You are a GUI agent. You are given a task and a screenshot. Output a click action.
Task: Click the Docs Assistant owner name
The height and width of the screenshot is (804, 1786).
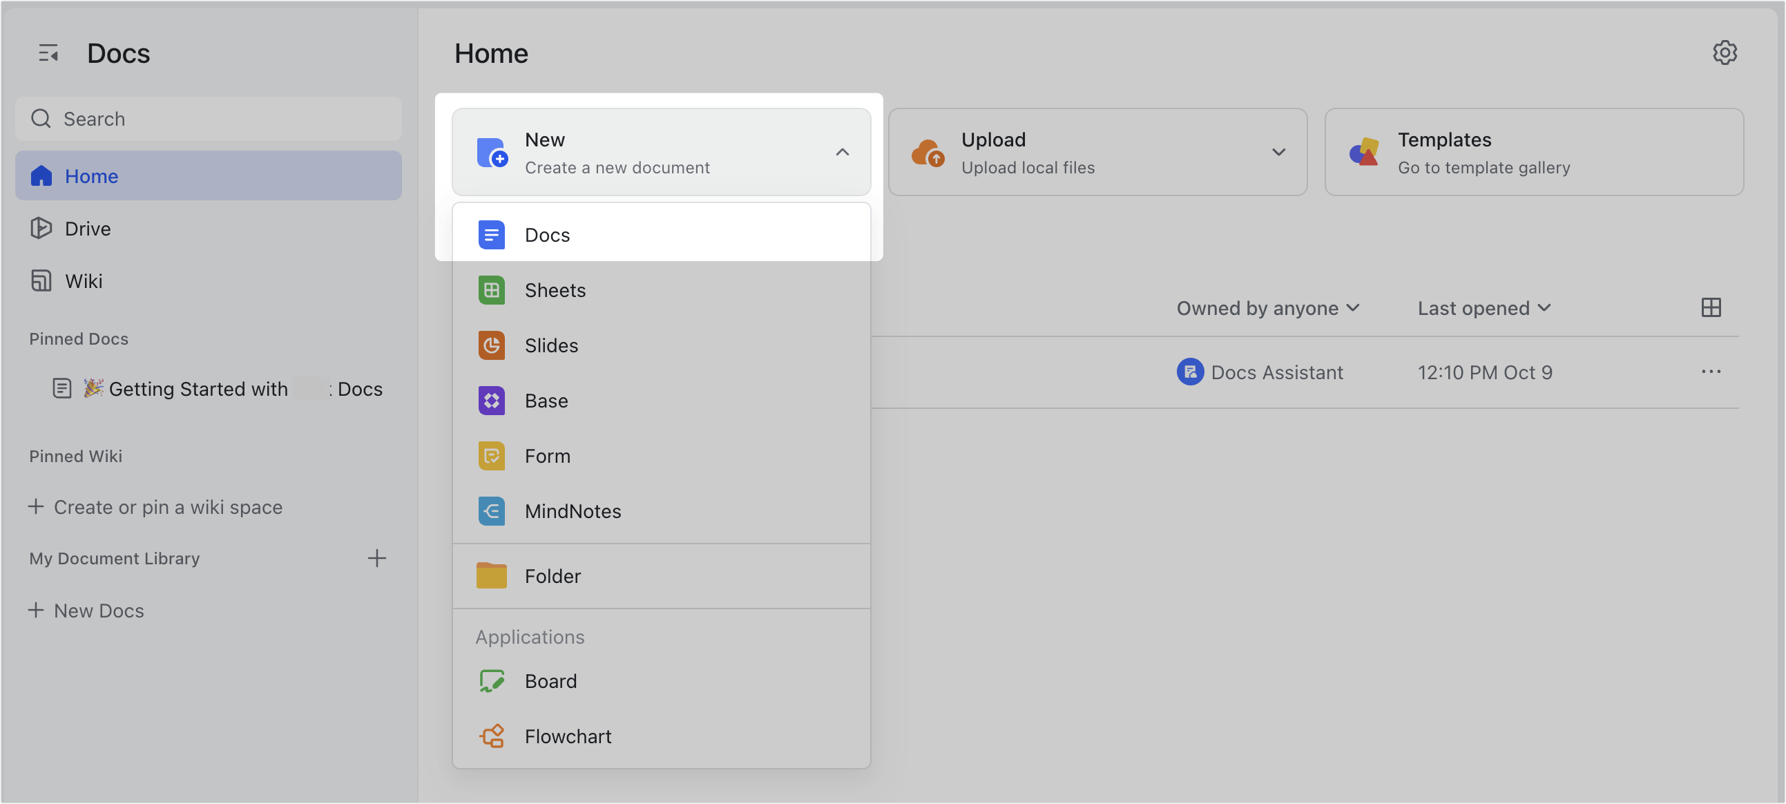[x=1276, y=372]
